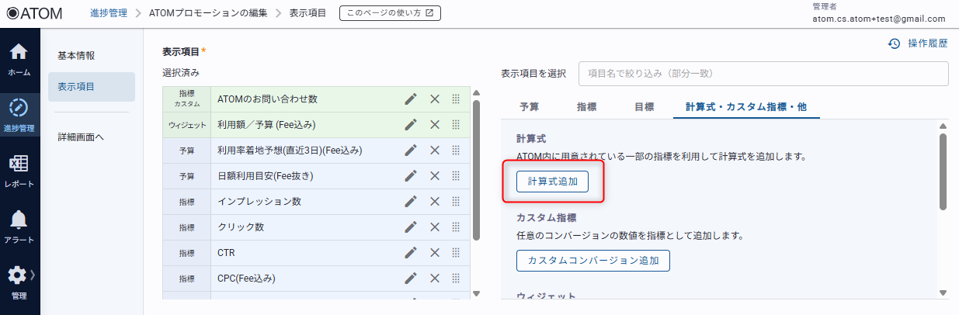959x315 pixels.
Task: Open 操作履歴 operation history
Action: tap(918, 44)
